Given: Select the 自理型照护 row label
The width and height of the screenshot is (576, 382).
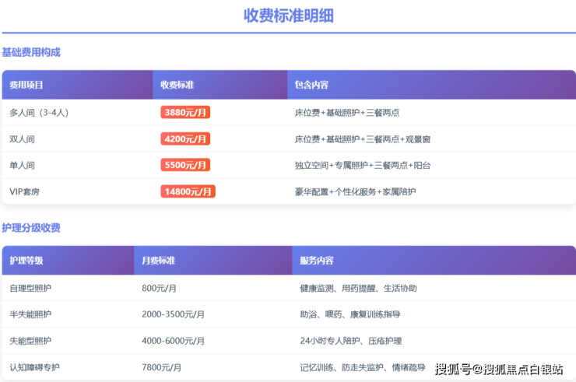Looking at the screenshot, I should point(30,288).
